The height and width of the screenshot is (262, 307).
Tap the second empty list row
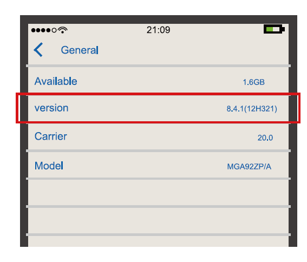pos(158,220)
